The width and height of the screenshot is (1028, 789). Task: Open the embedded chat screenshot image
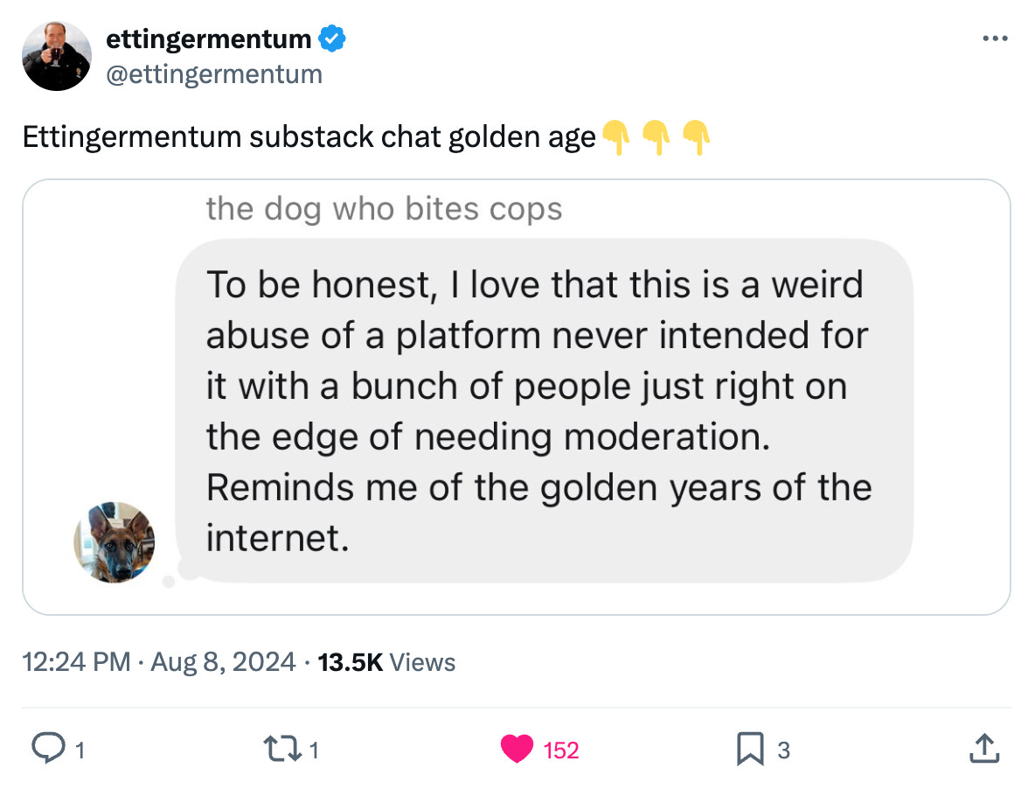point(516,394)
